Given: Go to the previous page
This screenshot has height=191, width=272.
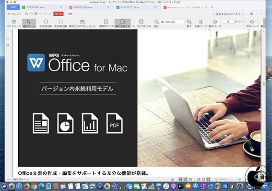Looking at the screenshot, I should [215, 23].
